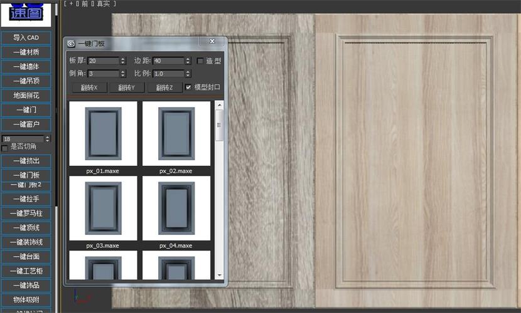Open the 前 viewport view menu

(85, 4)
